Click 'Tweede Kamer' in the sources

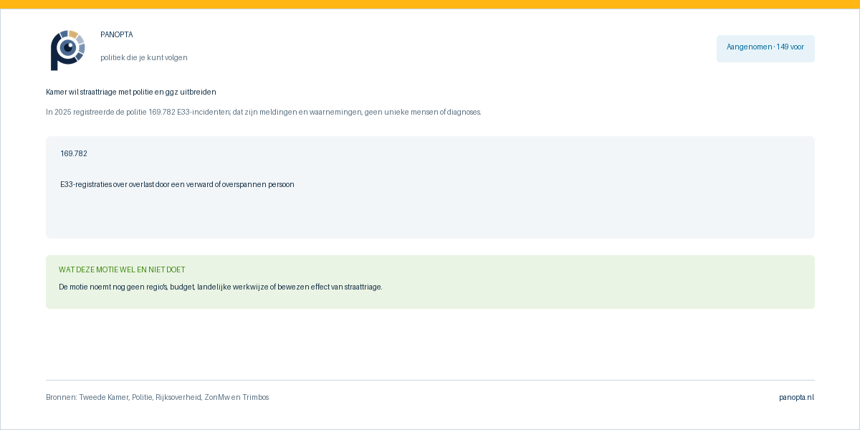(103, 397)
